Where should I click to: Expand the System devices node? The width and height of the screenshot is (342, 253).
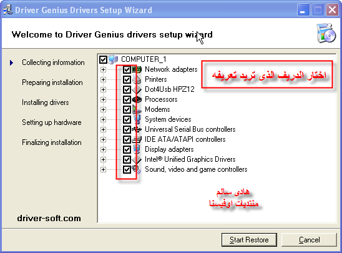103,119
